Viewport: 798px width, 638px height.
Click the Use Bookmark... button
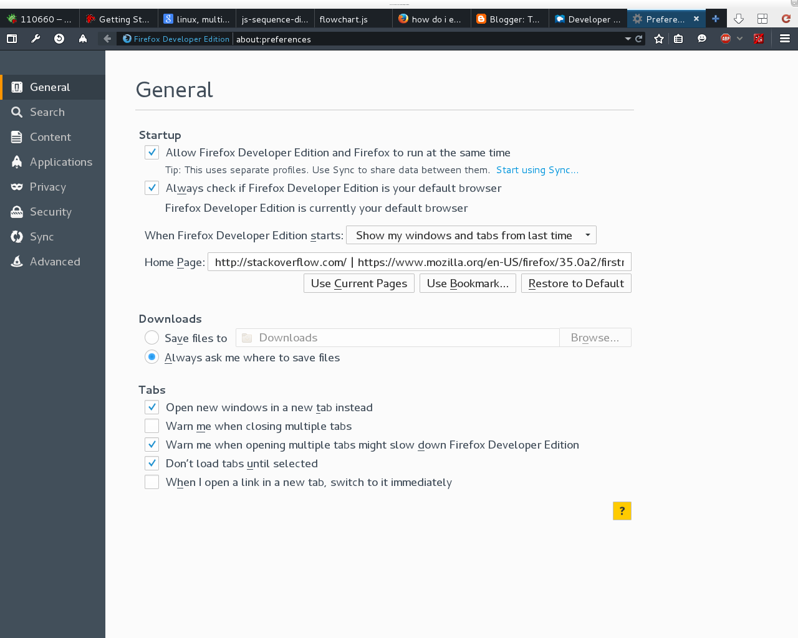point(468,283)
